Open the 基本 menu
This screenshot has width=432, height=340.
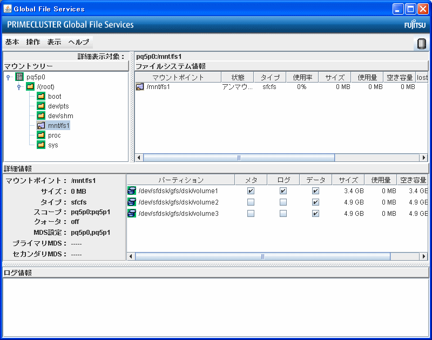pos(12,42)
